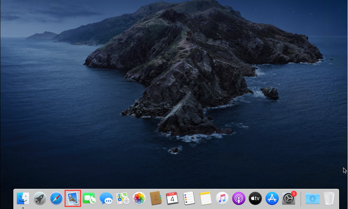Launch Launchpad rocket icon

[x=40, y=198]
